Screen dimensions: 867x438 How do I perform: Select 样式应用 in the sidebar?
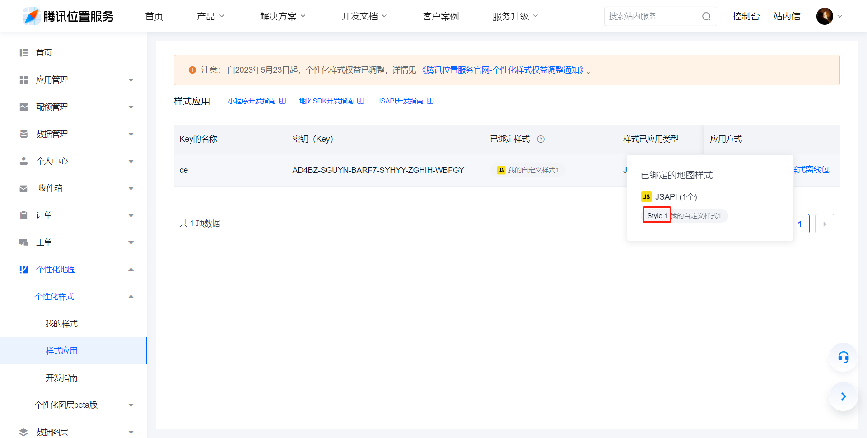pyautogui.click(x=62, y=351)
